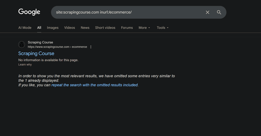Repeat the search with omitted results included
The width and height of the screenshot is (261, 136).
(94, 85)
